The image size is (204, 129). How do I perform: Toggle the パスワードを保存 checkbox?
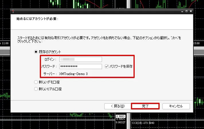(x=107, y=66)
